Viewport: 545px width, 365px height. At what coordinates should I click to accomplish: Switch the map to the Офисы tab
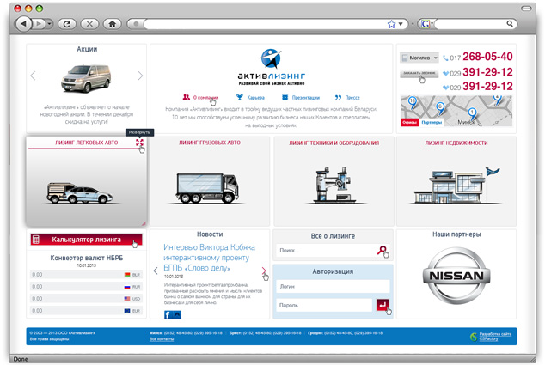pos(409,122)
